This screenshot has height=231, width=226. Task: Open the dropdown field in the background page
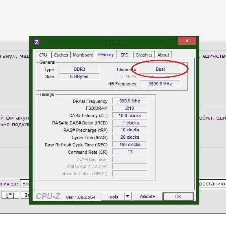tap(25, 184)
